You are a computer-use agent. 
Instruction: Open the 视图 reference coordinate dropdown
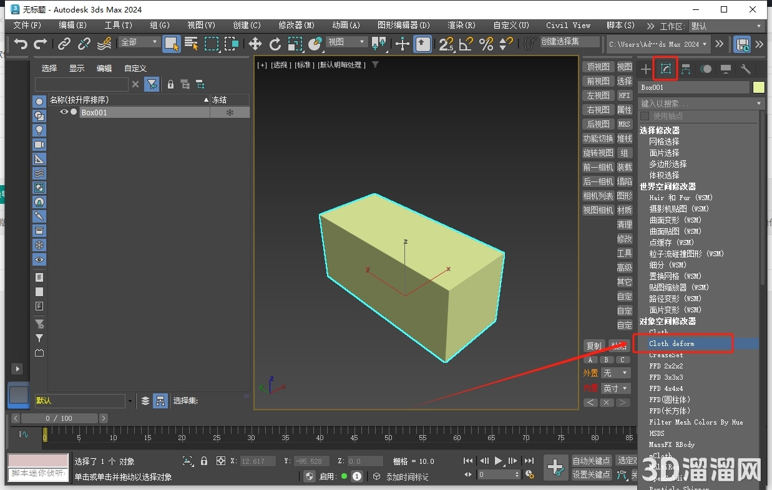coord(347,42)
